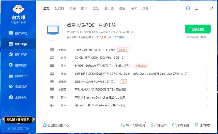Click the 硬件防护 shield icon
This screenshot has height=134, width=218.
(11, 65)
